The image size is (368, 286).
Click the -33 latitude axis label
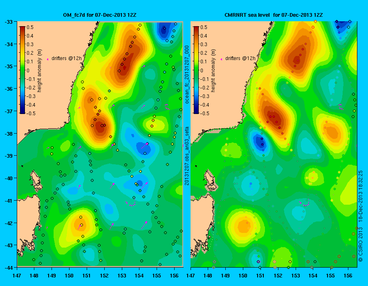(x=9, y=22)
